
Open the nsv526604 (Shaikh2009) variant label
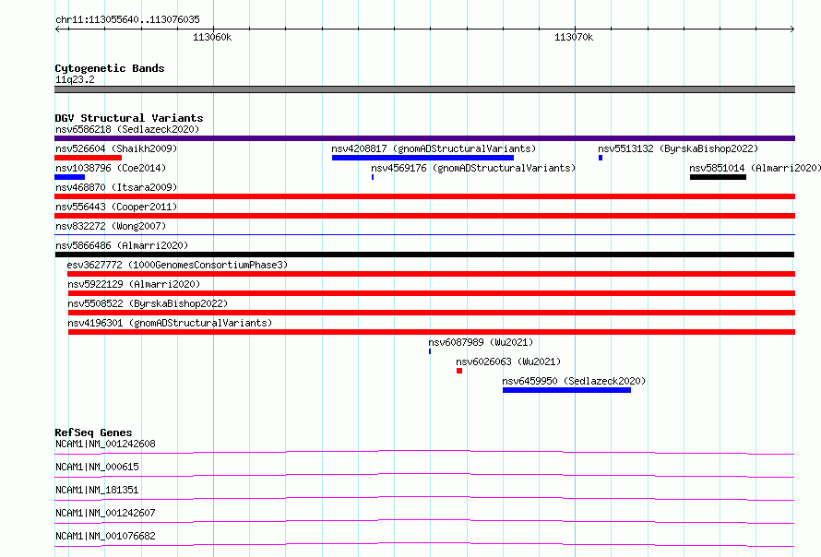click(x=116, y=148)
